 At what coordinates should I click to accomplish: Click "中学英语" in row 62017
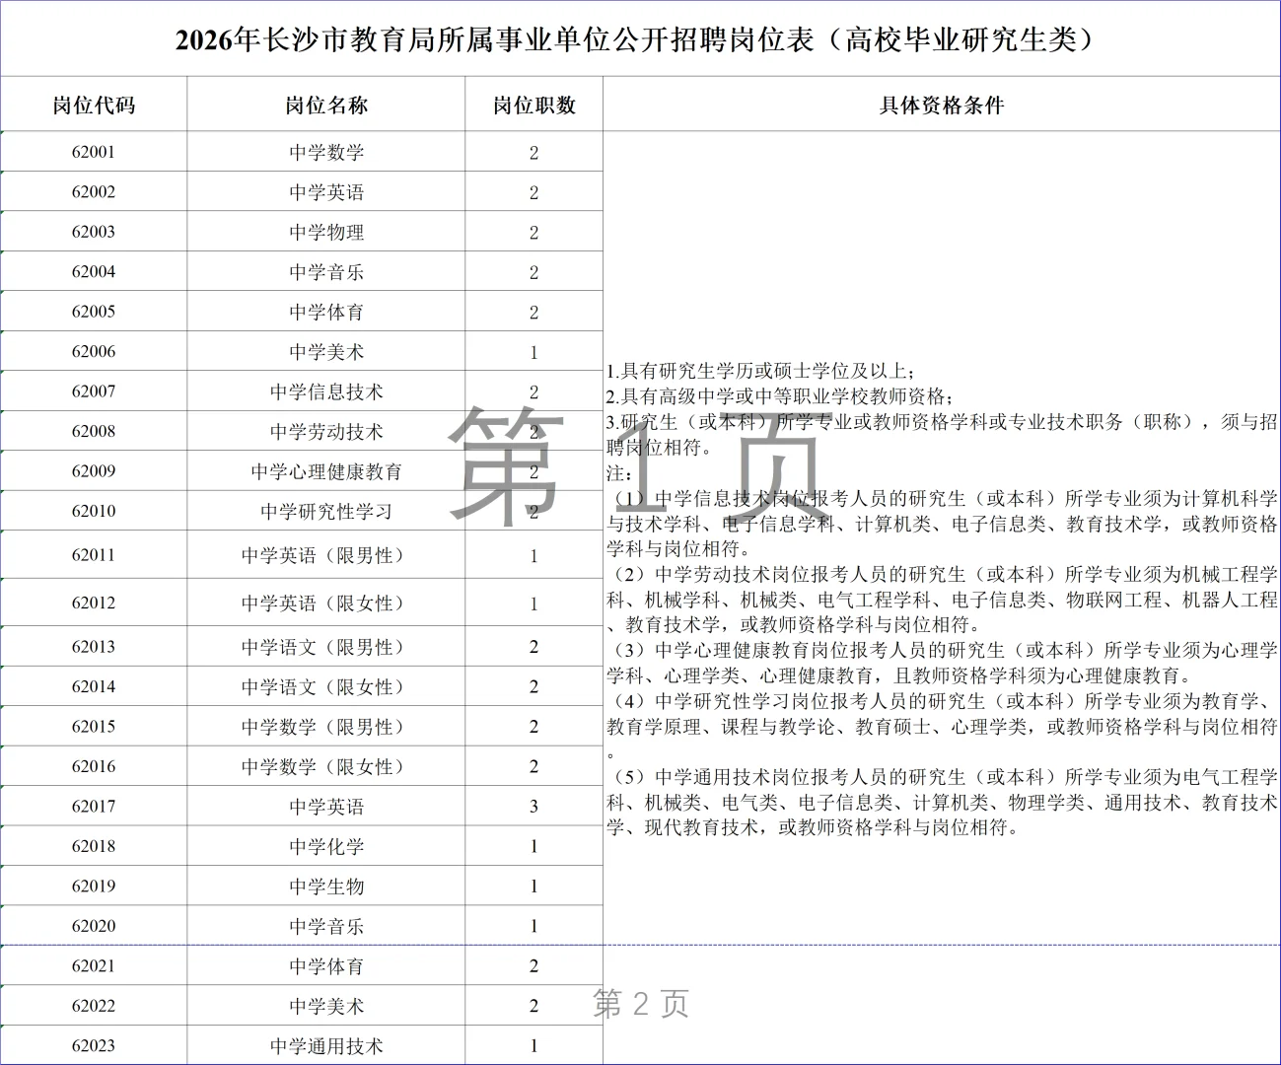[326, 807]
